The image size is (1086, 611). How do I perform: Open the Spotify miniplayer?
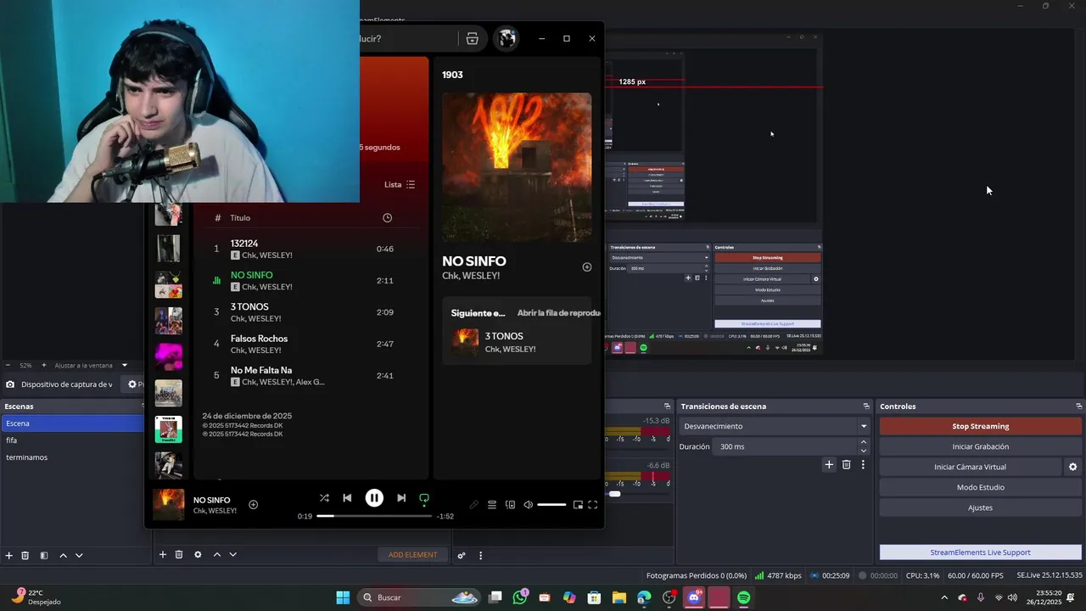578,505
